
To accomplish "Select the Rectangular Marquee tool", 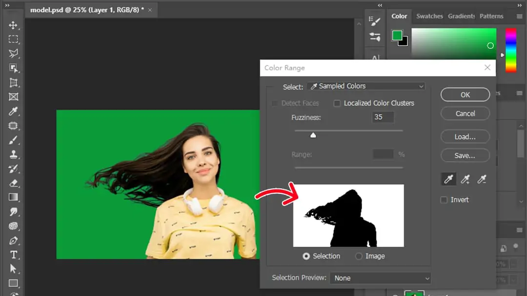I will click(13, 39).
